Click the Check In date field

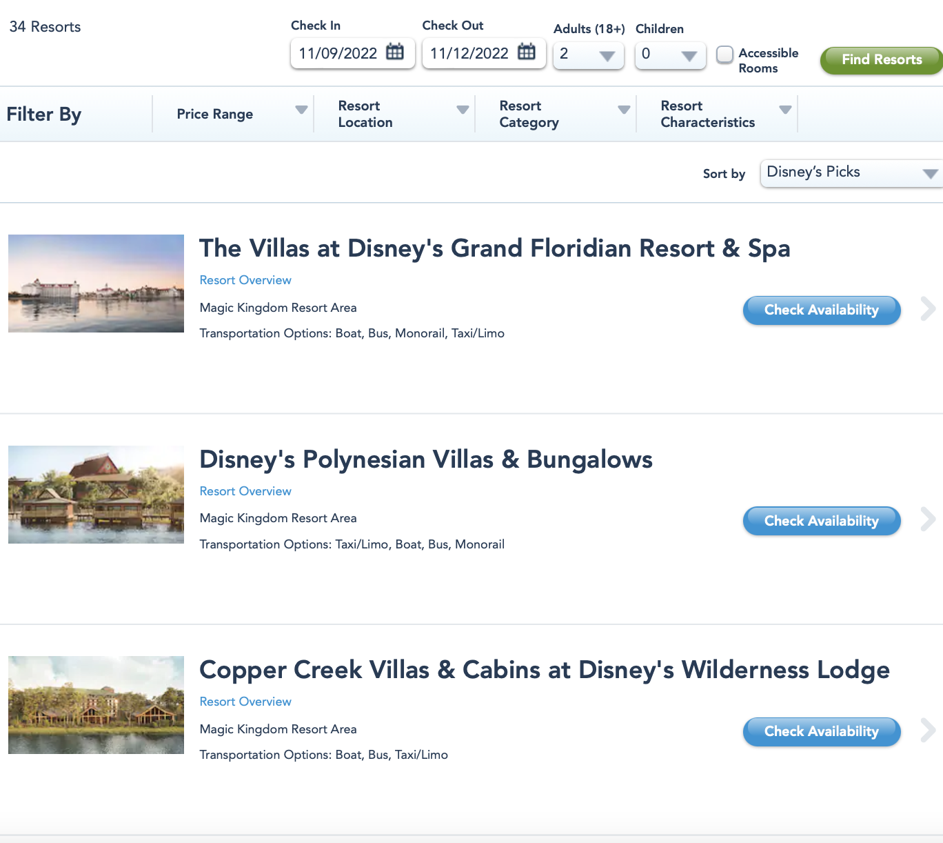(338, 54)
